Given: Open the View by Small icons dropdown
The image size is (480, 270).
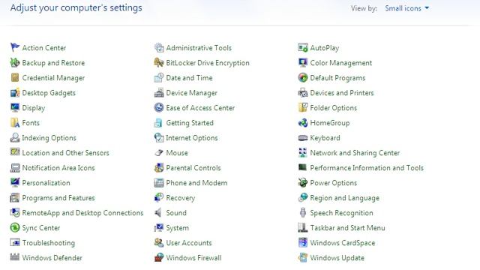Looking at the screenshot, I should click(406, 8).
